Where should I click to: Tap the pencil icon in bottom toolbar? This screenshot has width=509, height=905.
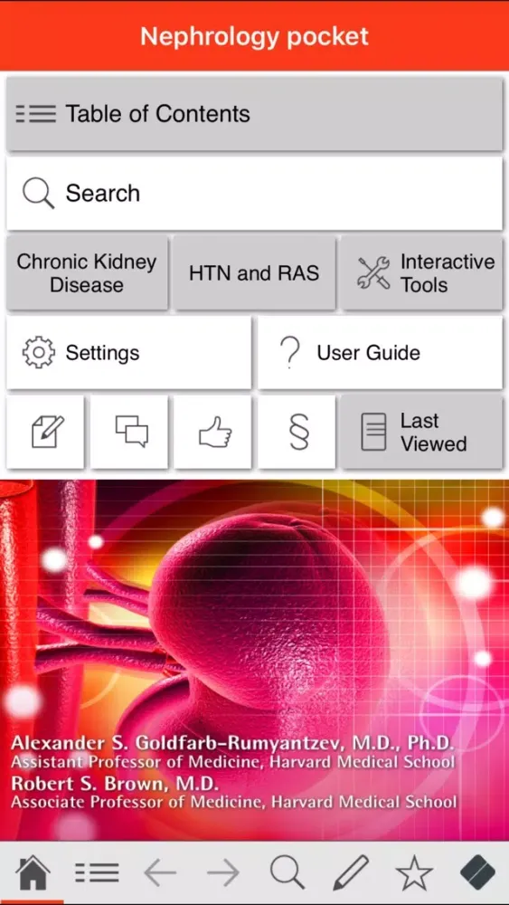[x=351, y=872]
